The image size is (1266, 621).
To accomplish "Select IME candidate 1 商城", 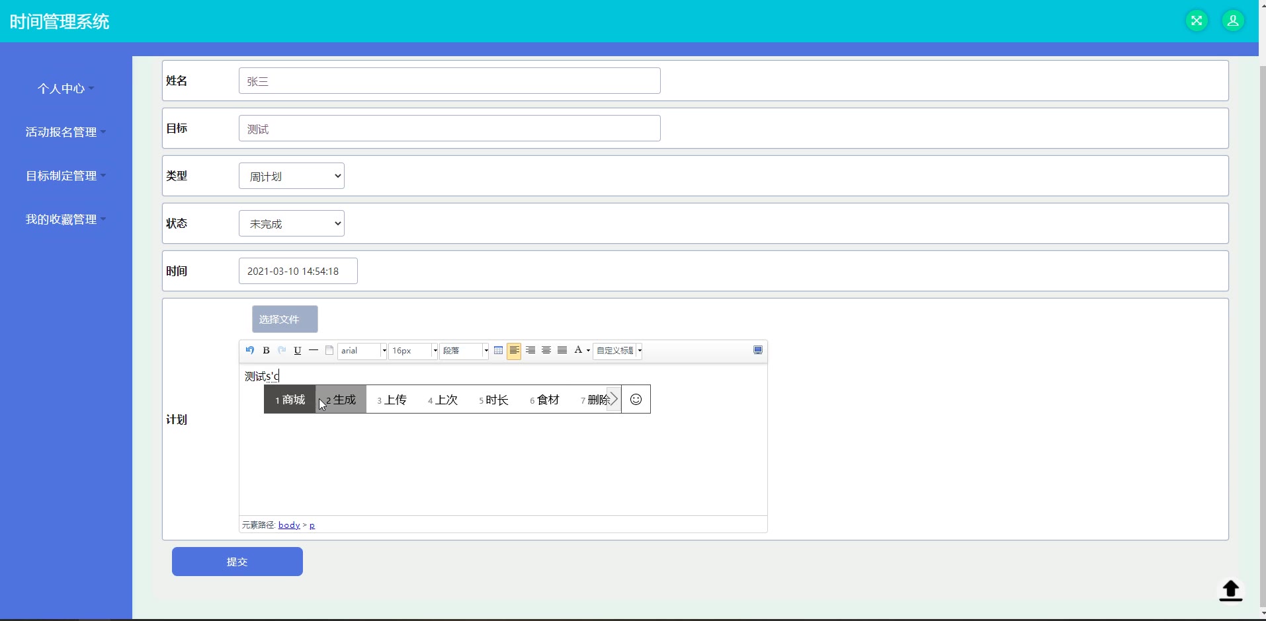I will pyautogui.click(x=290, y=399).
